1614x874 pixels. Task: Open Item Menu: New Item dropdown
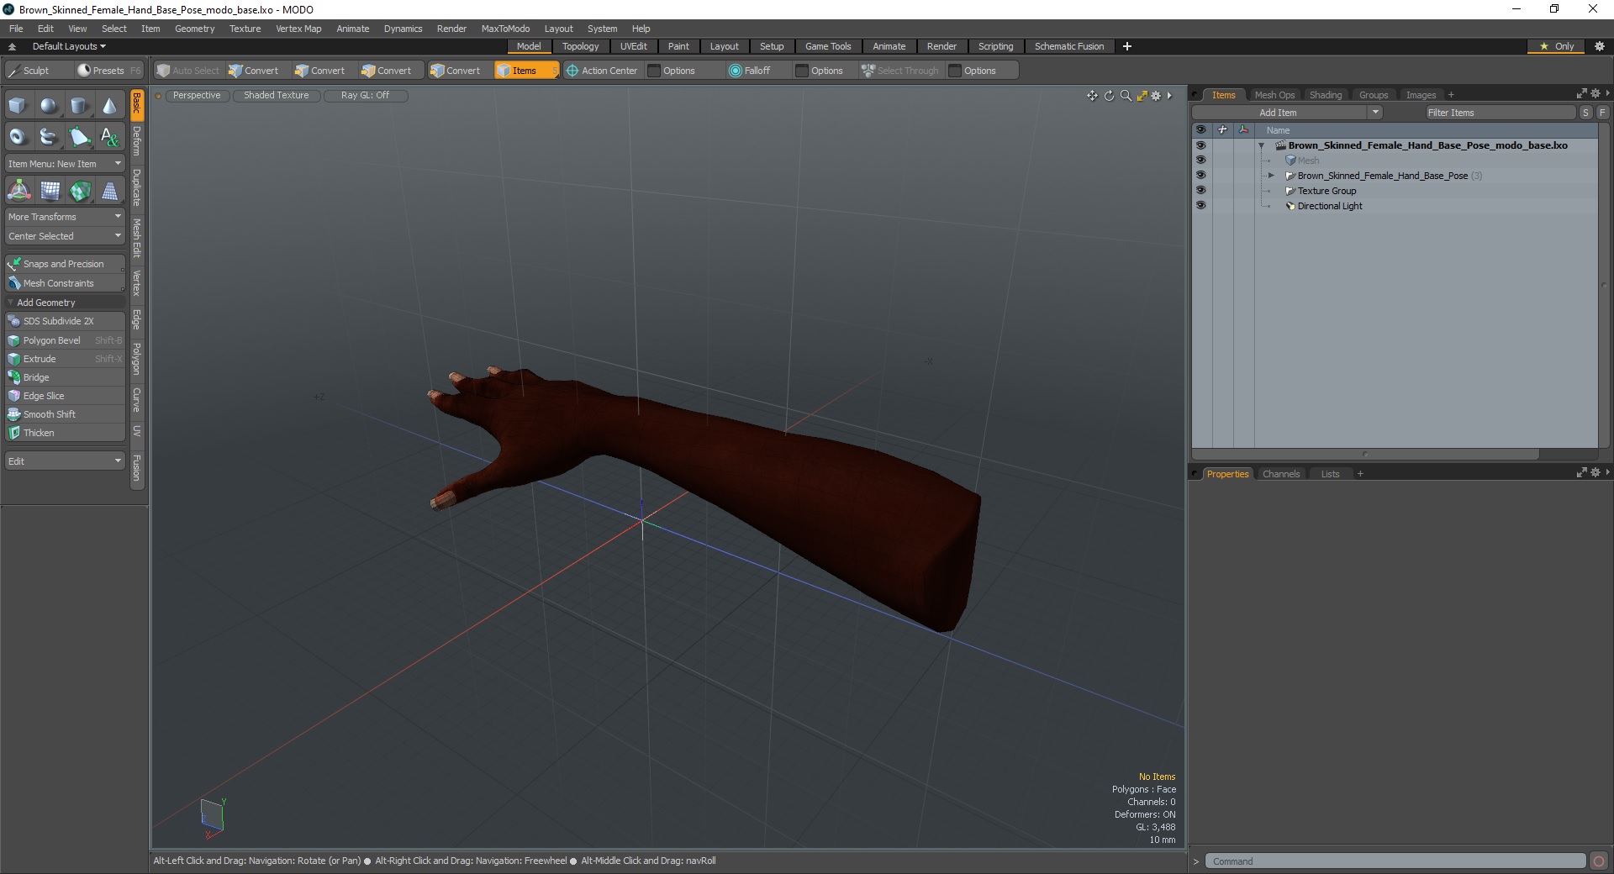[x=65, y=164]
